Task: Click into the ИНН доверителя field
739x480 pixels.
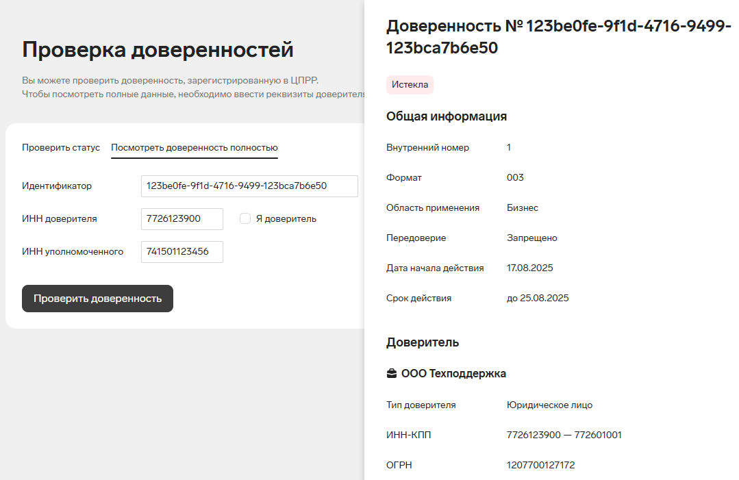Action: [x=182, y=218]
